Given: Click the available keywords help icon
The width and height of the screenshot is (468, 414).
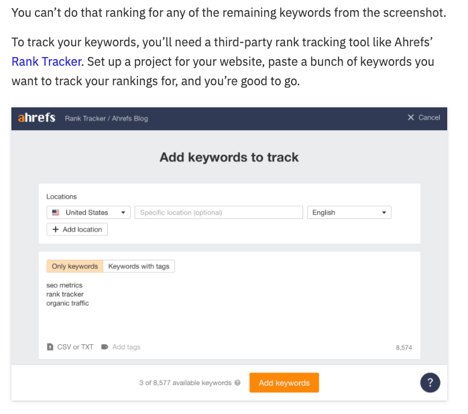Looking at the screenshot, I should pyautogui.click(x=237, y=382).
